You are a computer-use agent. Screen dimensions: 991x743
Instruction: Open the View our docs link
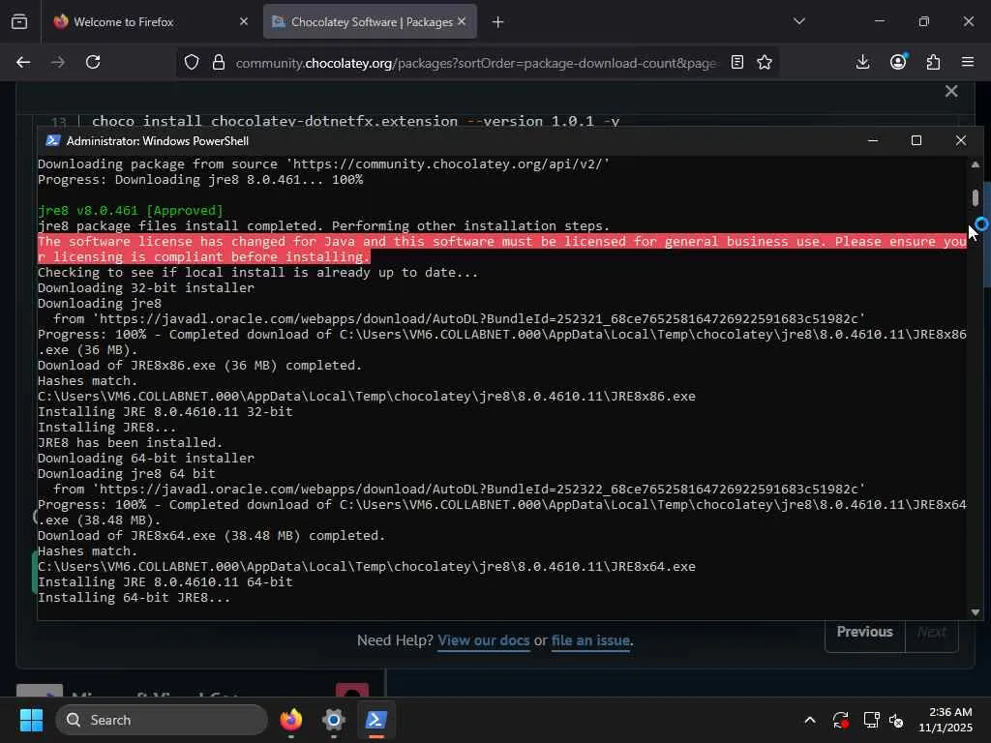tap(484, 640)
